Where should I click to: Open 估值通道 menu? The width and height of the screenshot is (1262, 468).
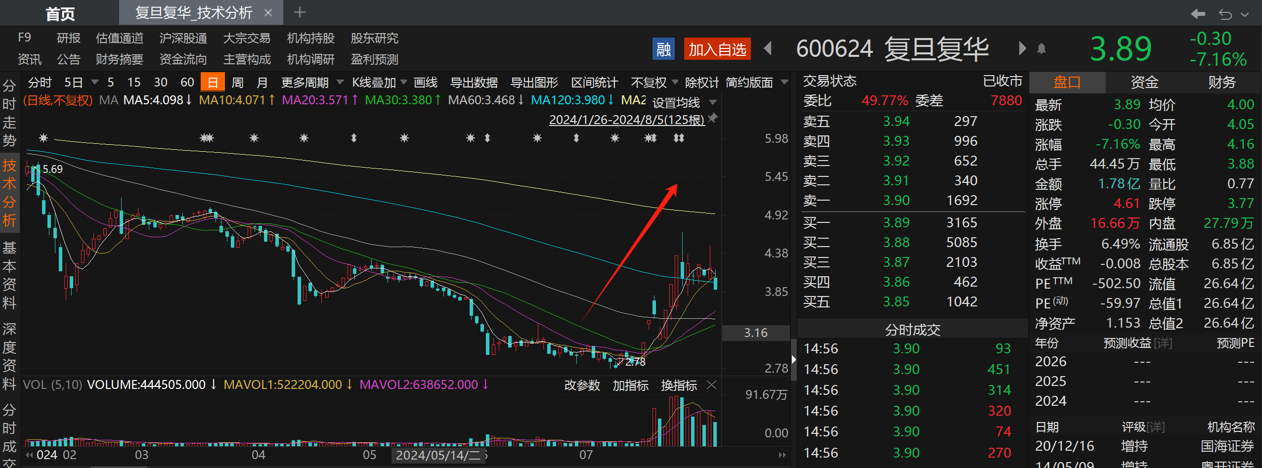(120, 38)
